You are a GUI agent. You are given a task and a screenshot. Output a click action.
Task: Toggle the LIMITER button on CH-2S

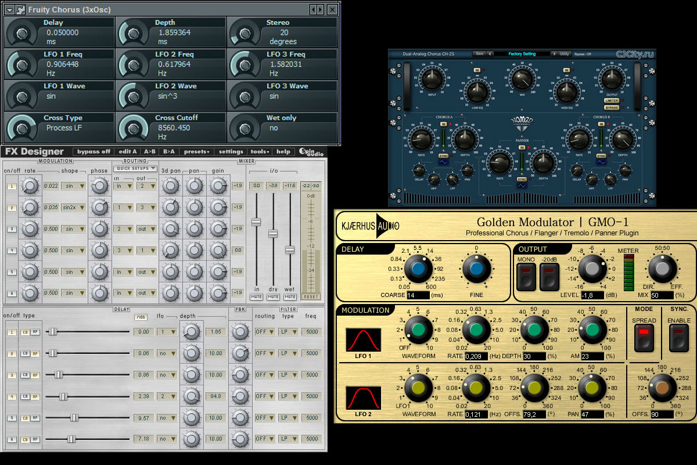(x=611, y=101)
